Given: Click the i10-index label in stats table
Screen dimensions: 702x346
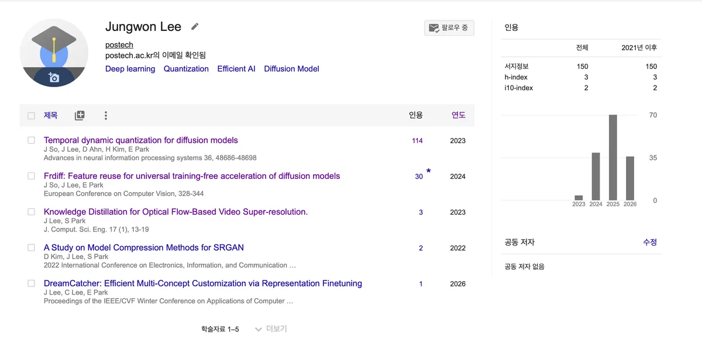Looking at the screenshot, I should [x=519, y=88].
